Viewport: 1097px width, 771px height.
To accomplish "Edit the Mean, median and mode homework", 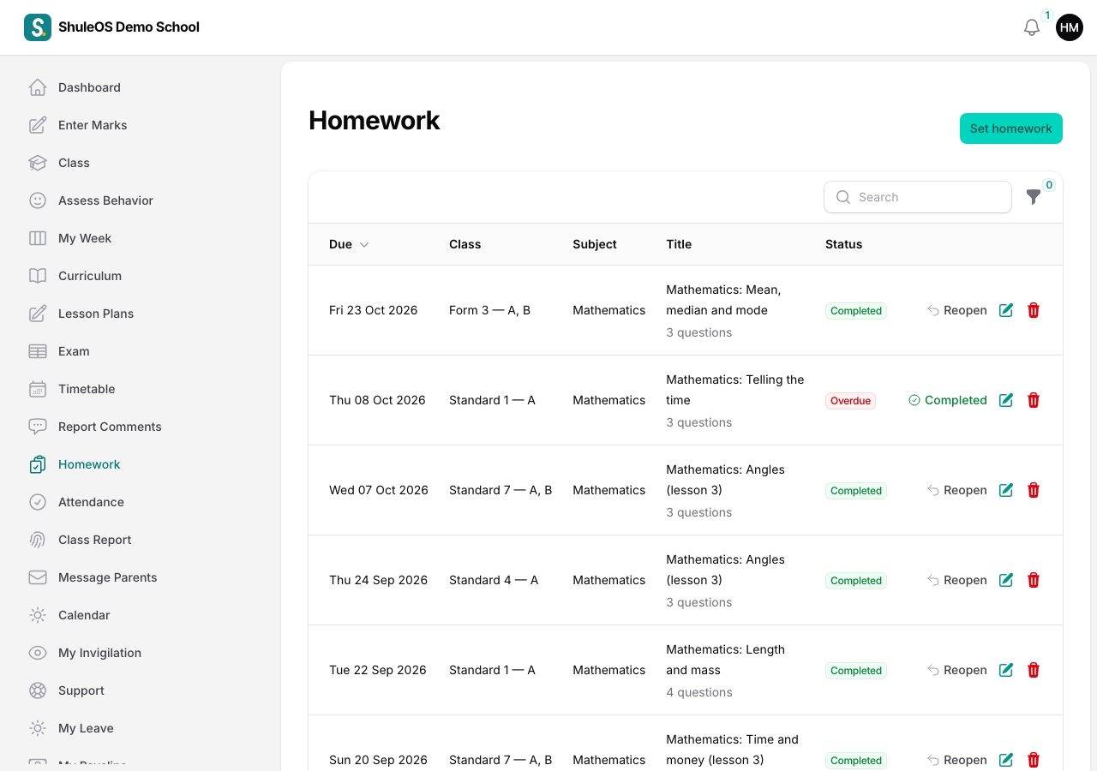I will (1006, 310).
